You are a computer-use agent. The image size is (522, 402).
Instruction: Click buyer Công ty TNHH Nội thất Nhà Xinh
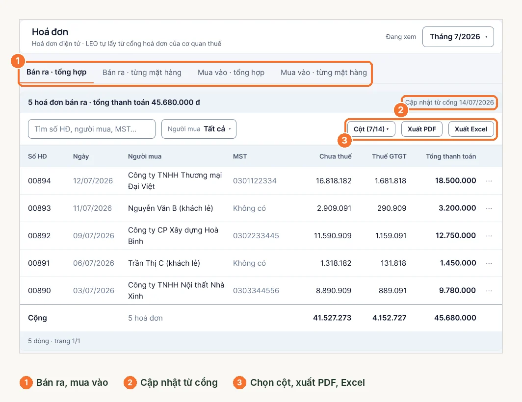coord(176,291)
